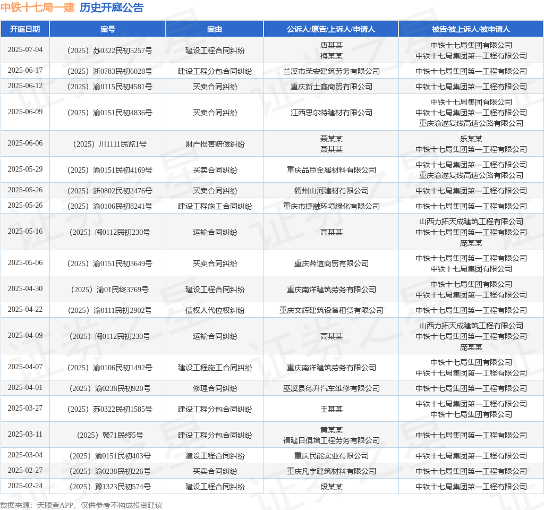Click the 数据来源 天眼查APP footer note

pyautogui.click(x=81, y=505)
